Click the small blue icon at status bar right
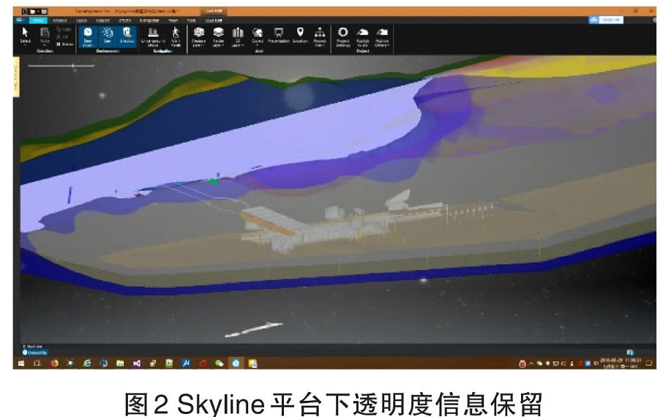 (630, 353)
